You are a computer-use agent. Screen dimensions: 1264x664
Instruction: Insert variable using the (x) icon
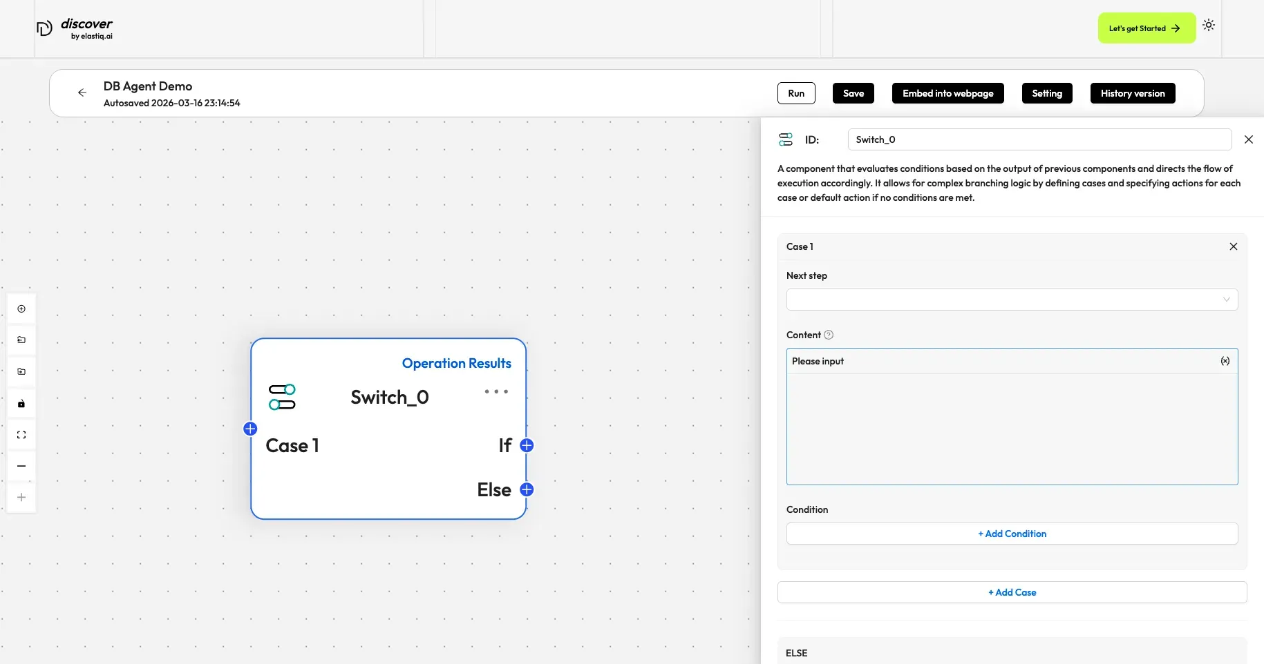click(1225, 361)
